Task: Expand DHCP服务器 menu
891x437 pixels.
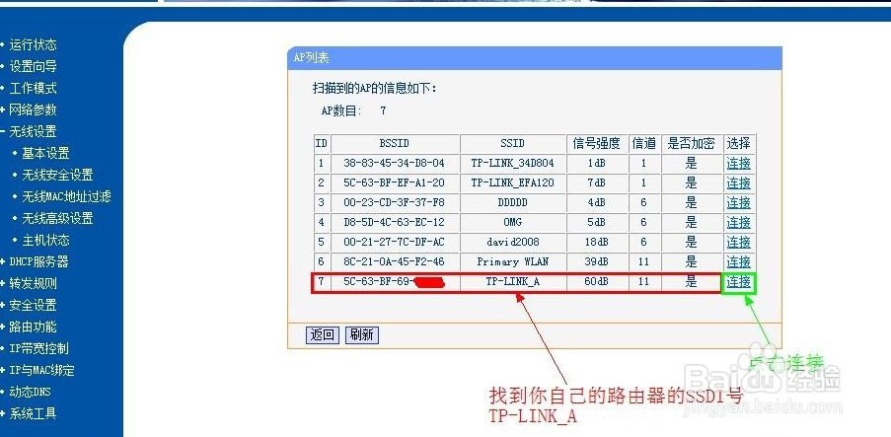Action: pos(38,261)
